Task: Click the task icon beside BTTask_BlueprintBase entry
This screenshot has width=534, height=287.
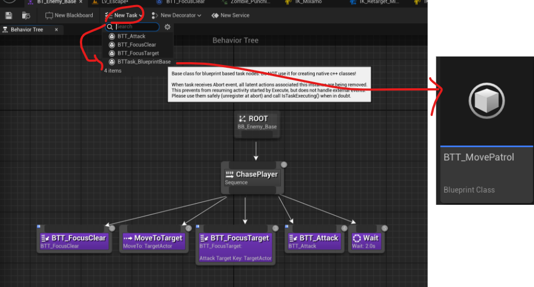Action: [112, 62]
